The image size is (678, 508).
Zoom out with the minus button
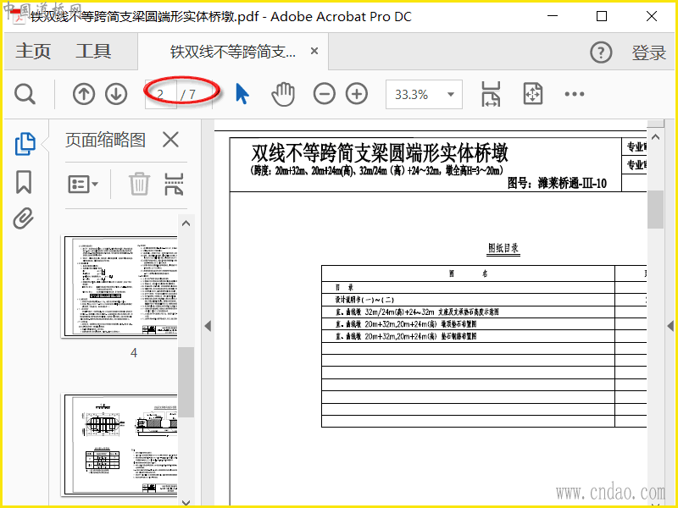(325, 94)
